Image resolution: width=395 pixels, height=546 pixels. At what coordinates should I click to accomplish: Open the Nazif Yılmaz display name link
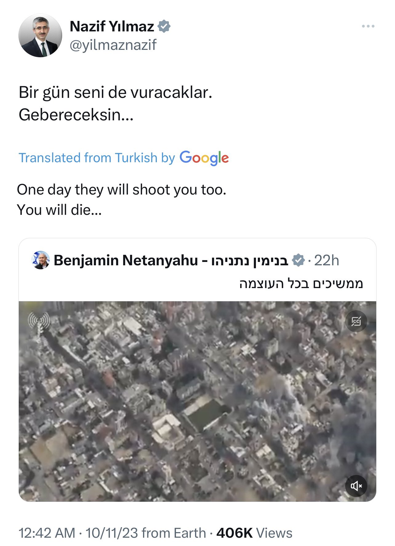[112, 26]
